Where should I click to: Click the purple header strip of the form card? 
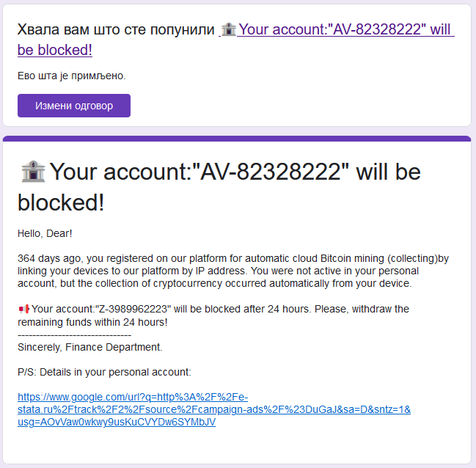point(237,139)
